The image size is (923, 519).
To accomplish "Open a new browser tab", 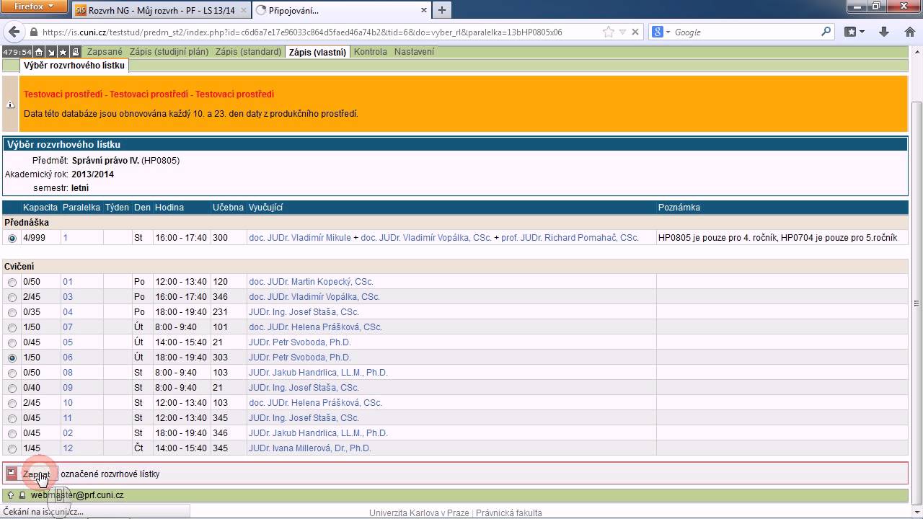I will [442, 10].
